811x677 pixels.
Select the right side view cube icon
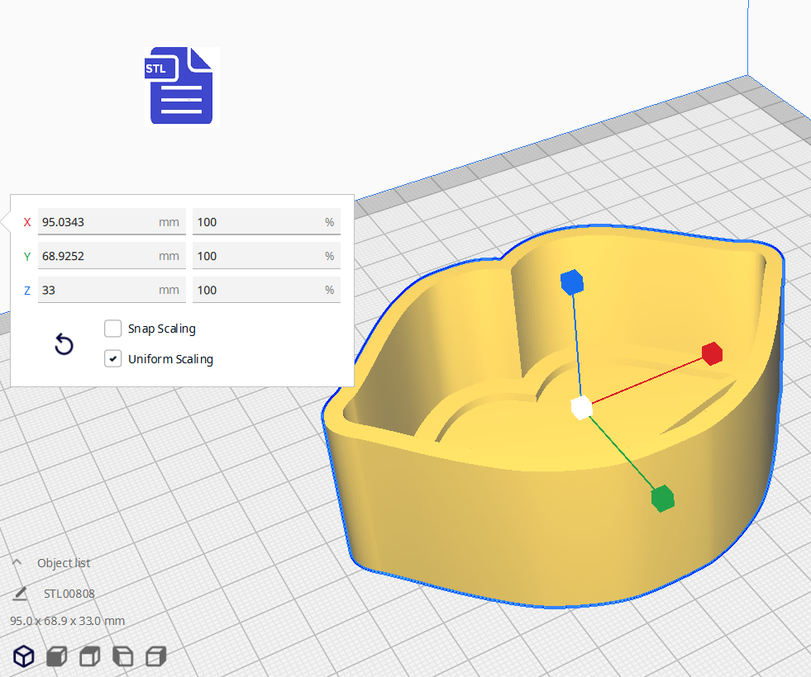(x=155, y=656)
